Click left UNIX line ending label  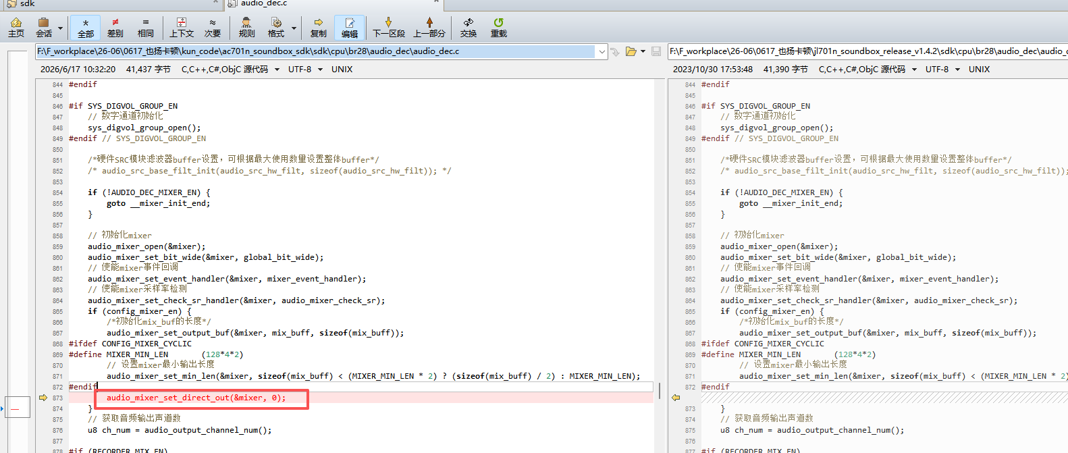click(342, 70)
